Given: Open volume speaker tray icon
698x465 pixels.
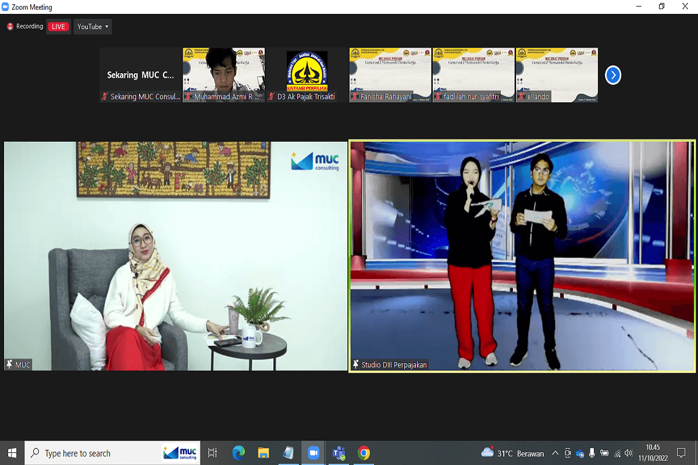Looking at the screenshot, I should pos(629,453).
